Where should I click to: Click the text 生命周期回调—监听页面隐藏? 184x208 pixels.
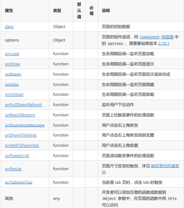pyautogui.click(x=128, y=84)
